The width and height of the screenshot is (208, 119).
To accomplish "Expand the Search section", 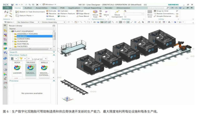I will (54, 52).
